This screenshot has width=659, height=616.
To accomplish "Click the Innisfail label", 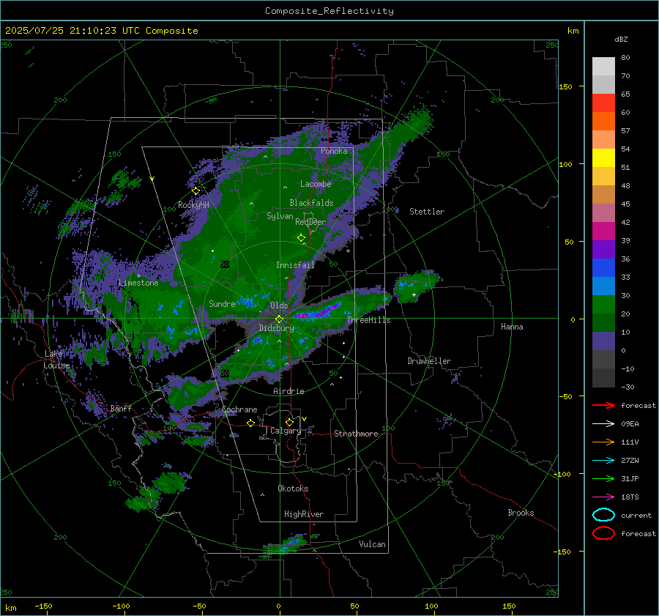I will pos(295,265).
